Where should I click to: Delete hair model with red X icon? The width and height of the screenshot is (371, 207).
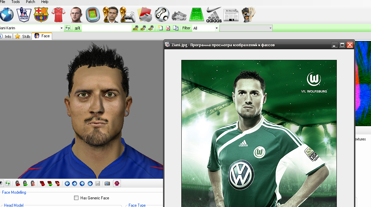point(57,183)
